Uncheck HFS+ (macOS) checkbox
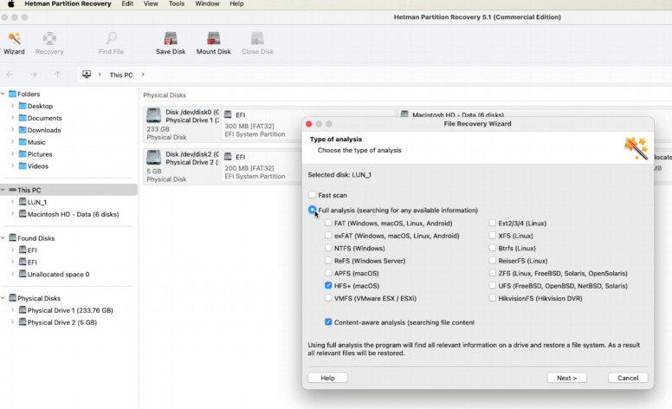The width and height of the screenshot is (672, 409). click(328, 285)
